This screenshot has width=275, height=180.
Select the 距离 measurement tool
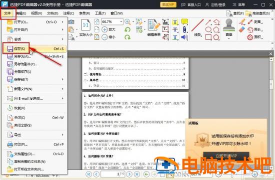[255, 22]
